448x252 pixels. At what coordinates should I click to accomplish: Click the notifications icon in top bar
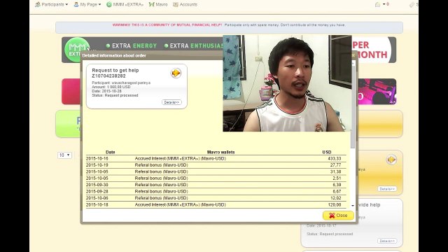pos(378,5)
